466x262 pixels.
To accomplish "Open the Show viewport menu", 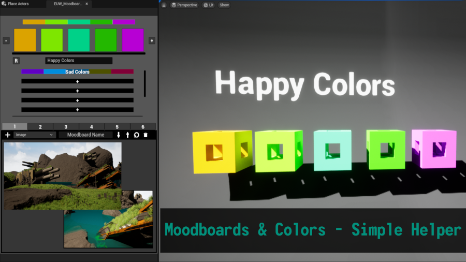I will point(224,5).
